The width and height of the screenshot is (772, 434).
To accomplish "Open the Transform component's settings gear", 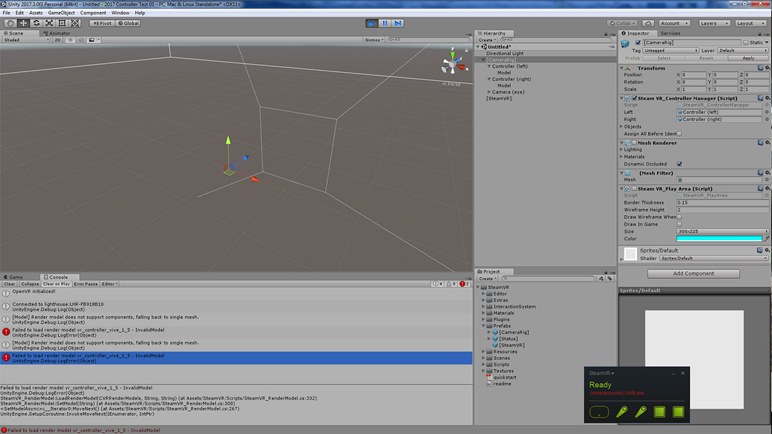I will click(x=766, y=68).
